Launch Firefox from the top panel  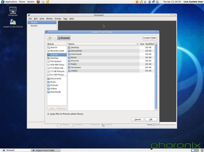(x=38, y=2)
